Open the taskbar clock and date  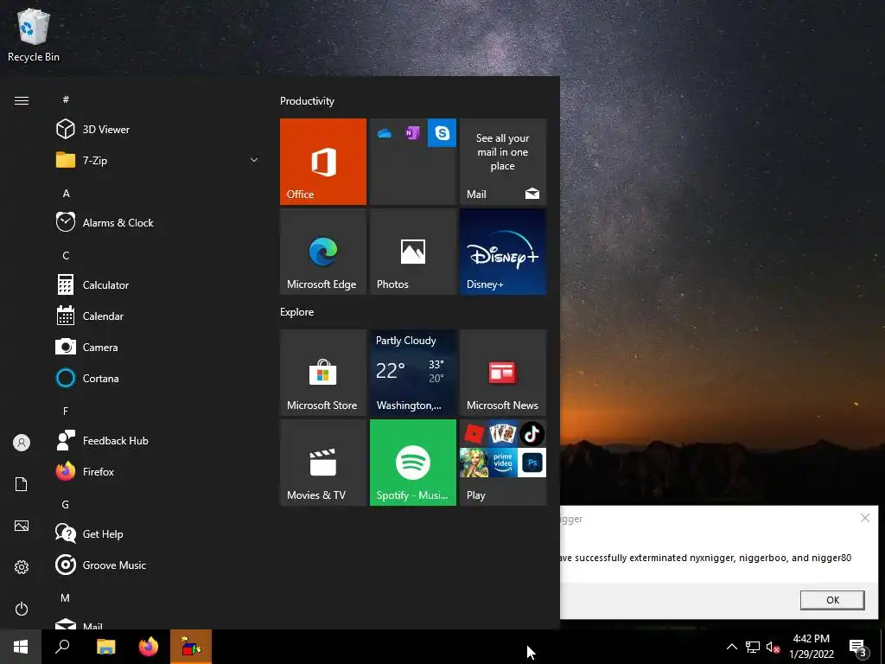click(x=811, y=647)
